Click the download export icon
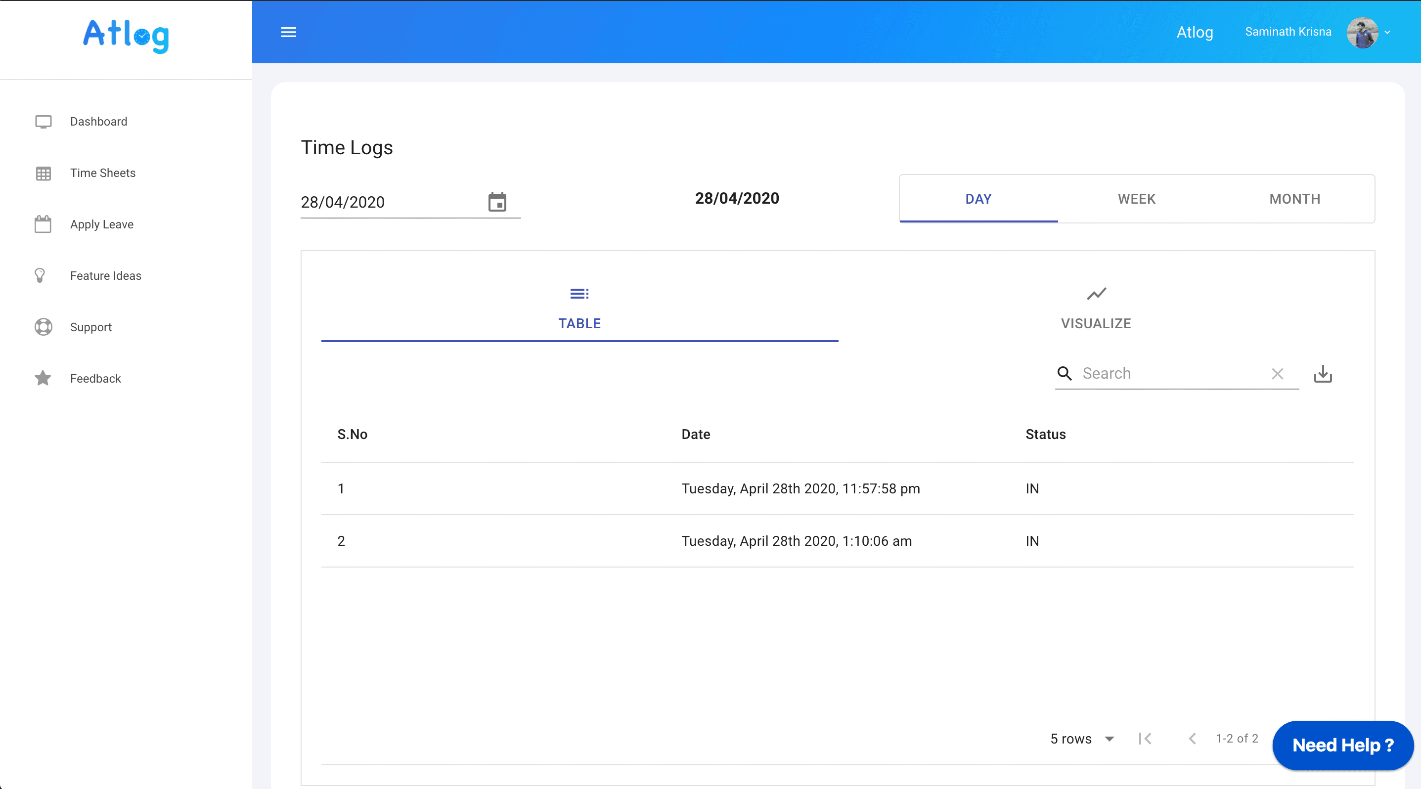1421x789 pixels. coord(1322,374)
